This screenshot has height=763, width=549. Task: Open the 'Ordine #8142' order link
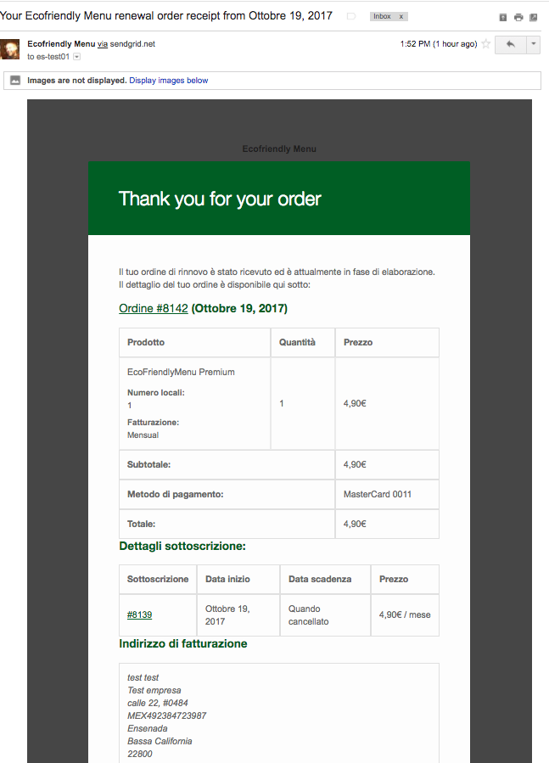coord(153,308)
